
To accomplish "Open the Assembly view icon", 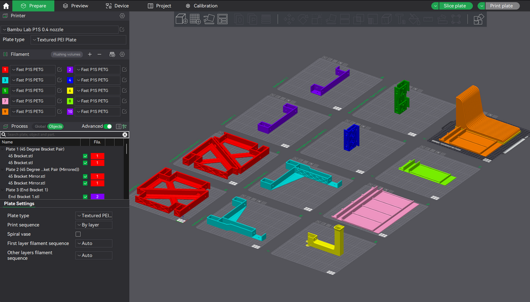I will (x=479, y=19).
